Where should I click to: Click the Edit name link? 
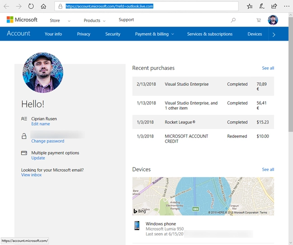(41, 124)
